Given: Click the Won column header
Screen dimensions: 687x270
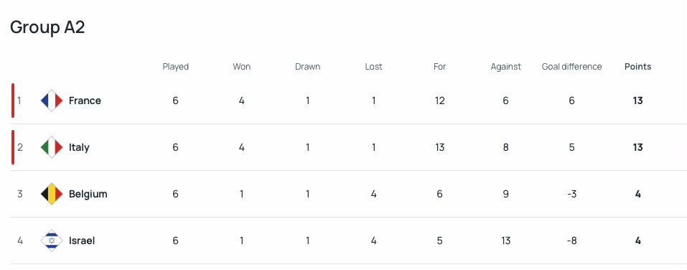Looking at the screenshot, I should click(x=241, y=67).
